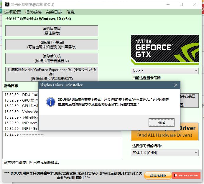Image resolution: width=204 pixels, height=184 pixels.
Task: Expand the 简体中文(CHN) language dropdown
Action: pyautogui.click(x=165, y=153)
